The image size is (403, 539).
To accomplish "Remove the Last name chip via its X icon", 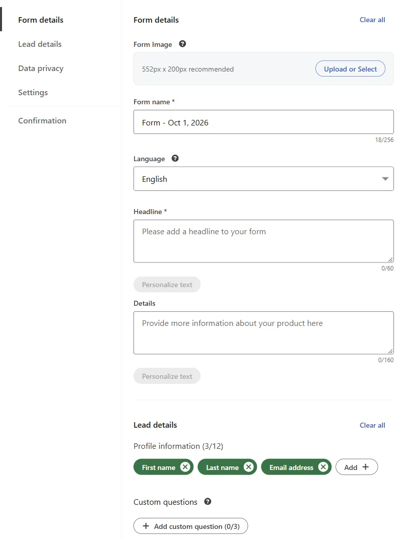I will click(x=249, y=467).
